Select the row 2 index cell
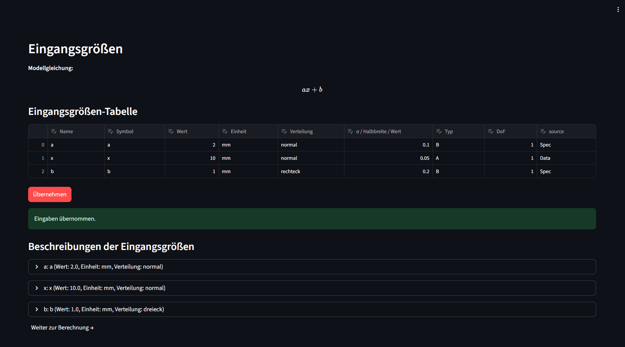Screen dimensions: 625x347 pos(38,171)
